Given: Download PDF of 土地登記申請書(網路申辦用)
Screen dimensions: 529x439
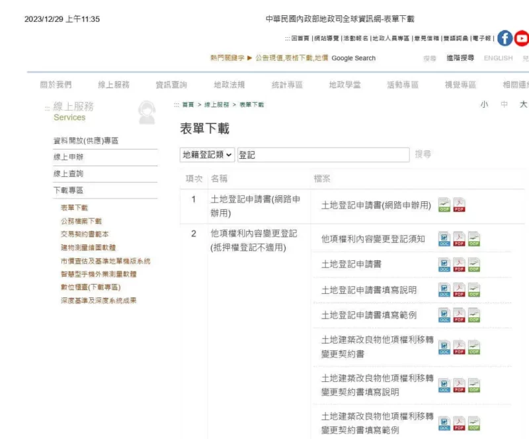Looking at the screenshot, I should (459, 205).
